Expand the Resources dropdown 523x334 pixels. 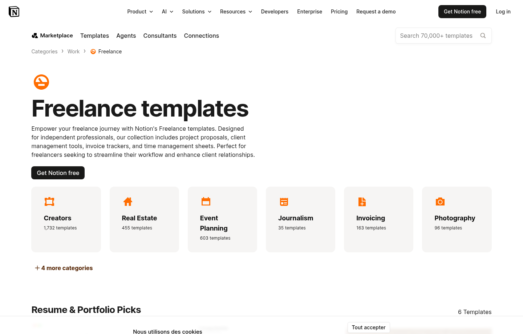(x=236, y=12)
